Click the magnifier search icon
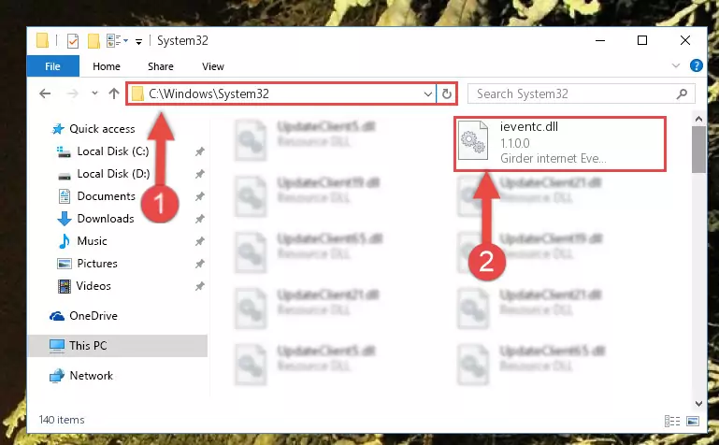719x445 pixels. click(x=682, y=93)
